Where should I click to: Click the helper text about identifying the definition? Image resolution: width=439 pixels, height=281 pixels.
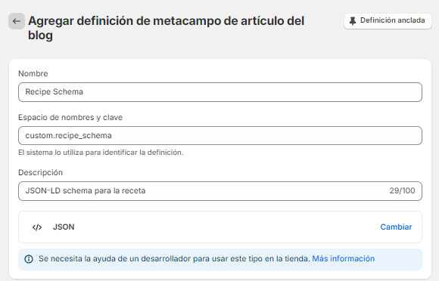[x=101, y=153]
